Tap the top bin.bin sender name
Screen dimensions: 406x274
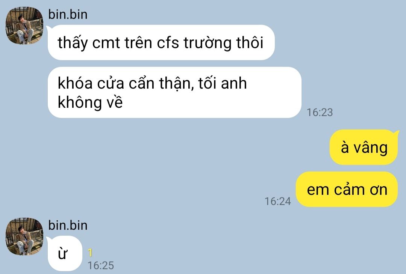pos(68,14)
